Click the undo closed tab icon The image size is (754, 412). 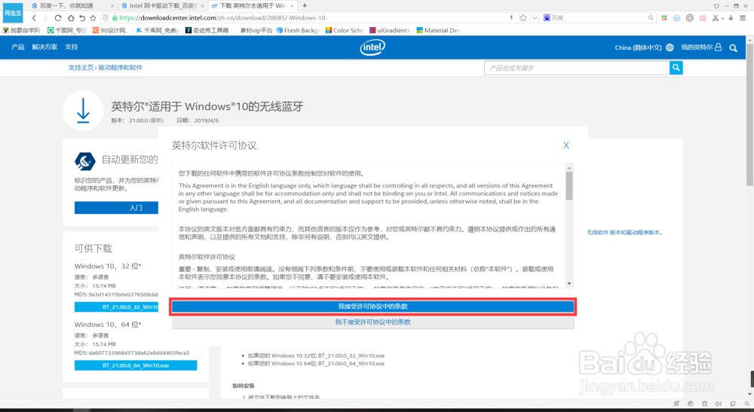click(82, 18)
